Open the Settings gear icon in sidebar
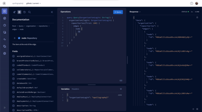 click(5, 53)
